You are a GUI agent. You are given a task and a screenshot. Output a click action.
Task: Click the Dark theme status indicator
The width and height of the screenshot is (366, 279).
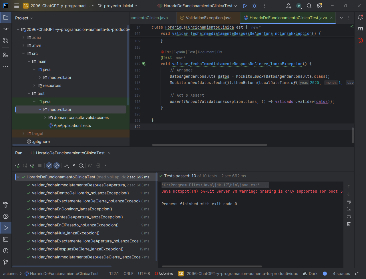coord(310,274)
